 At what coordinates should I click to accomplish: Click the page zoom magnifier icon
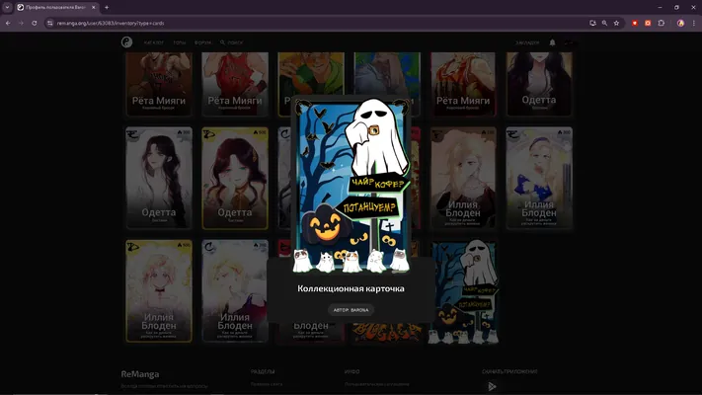pyautogui.click(x=604, y=23)
